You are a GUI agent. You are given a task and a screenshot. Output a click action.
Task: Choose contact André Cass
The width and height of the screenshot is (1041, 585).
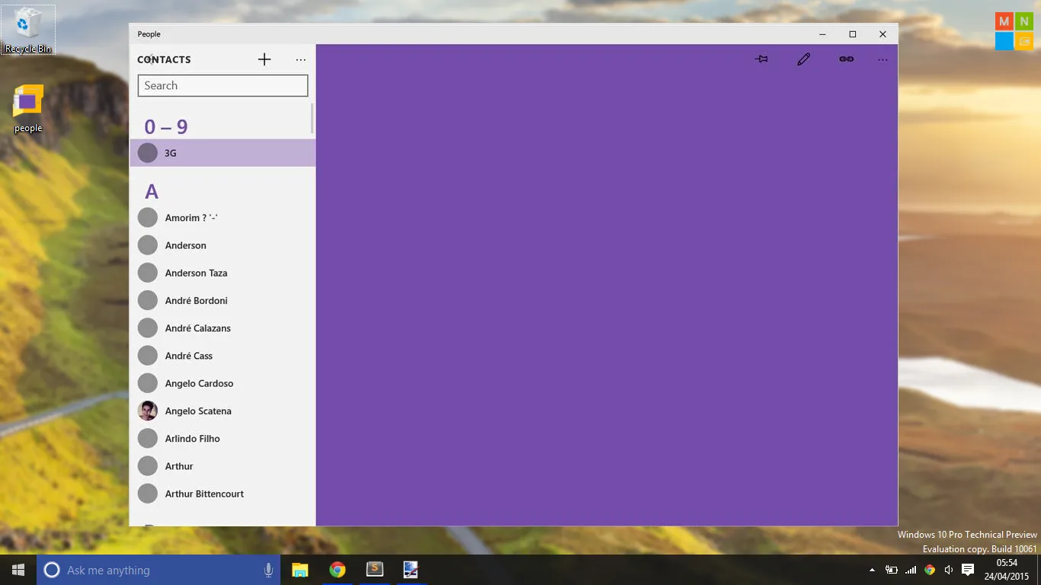[223, 356]
